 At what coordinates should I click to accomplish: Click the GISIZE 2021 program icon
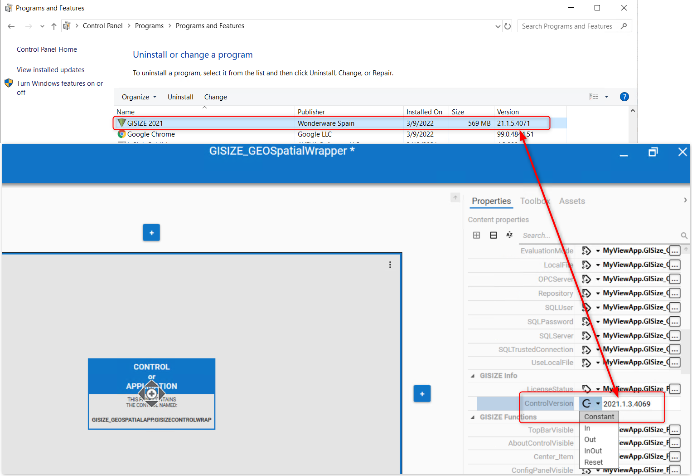(121, 123)
